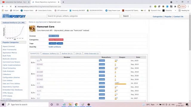Open the Categories header link
Viewport: 191px width, 107px height.
click(158, 17)
